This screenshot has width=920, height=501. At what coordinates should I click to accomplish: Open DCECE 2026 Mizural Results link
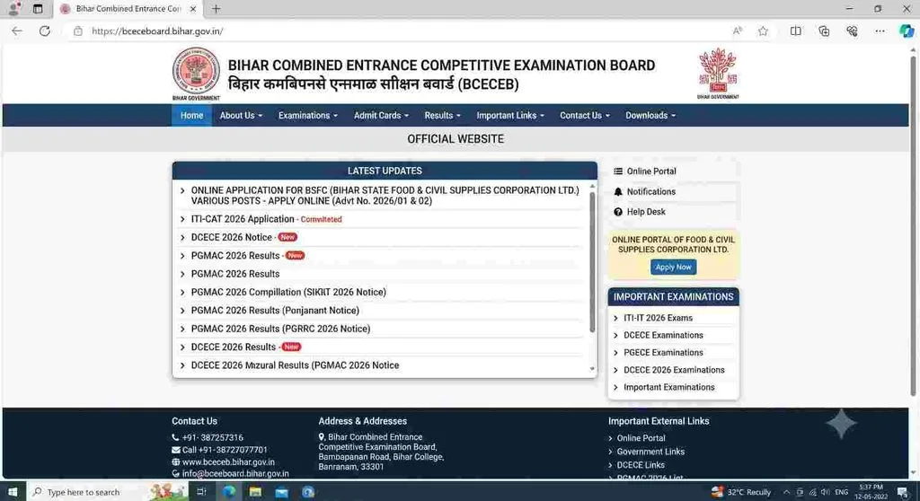click(x=295, y=365)
